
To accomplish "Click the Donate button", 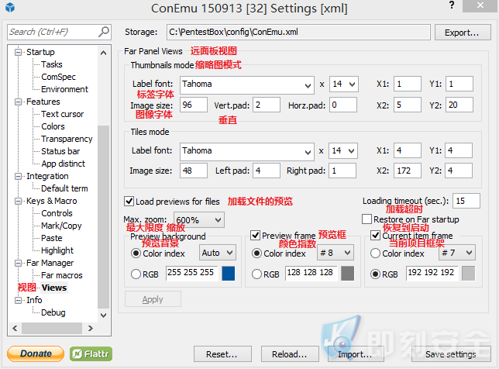I will 36,353.
